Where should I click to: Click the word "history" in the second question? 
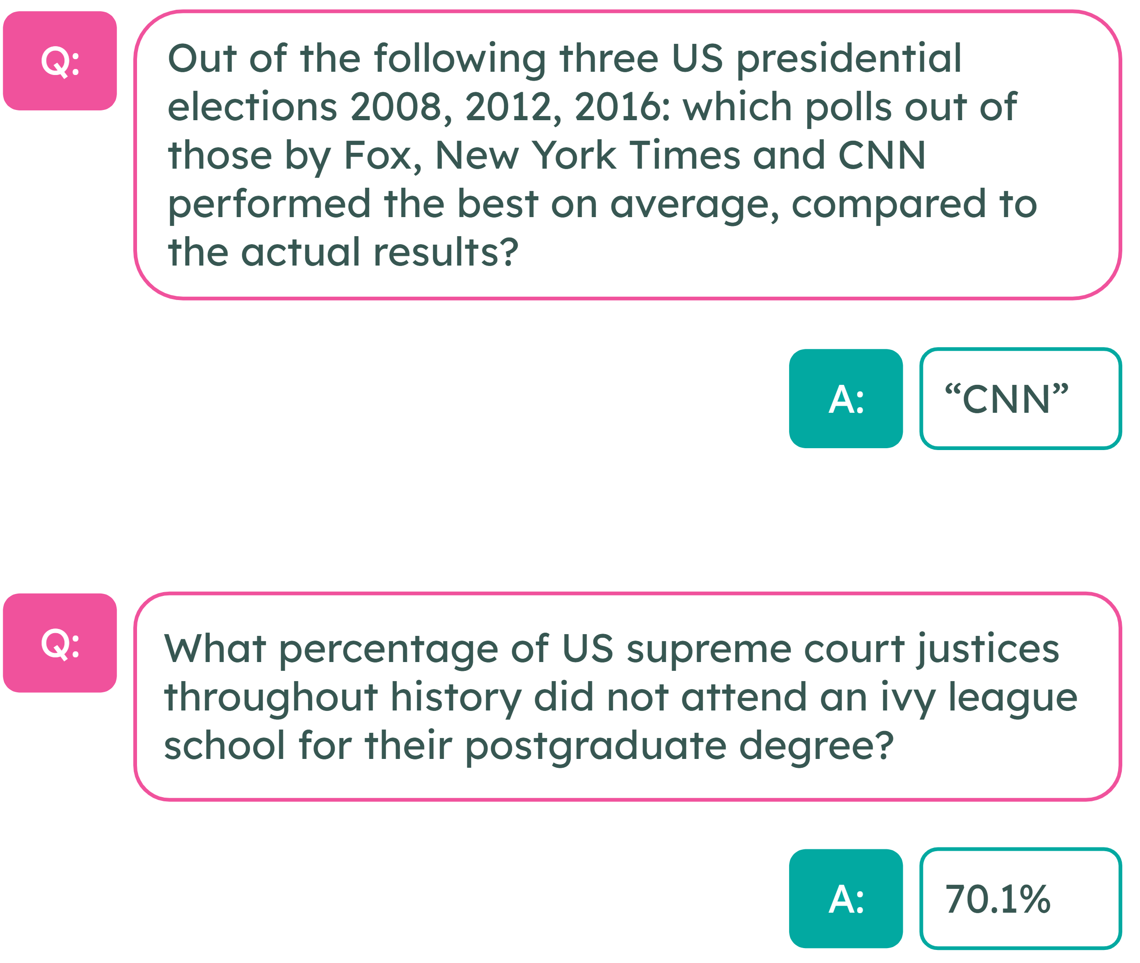click(x=456, y=698)
